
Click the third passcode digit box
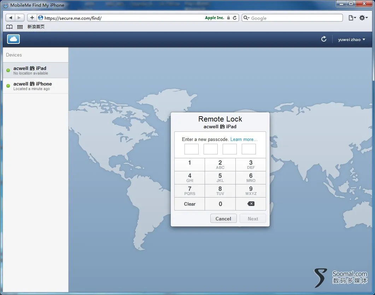pyautogui.click(x=230, y=149)
